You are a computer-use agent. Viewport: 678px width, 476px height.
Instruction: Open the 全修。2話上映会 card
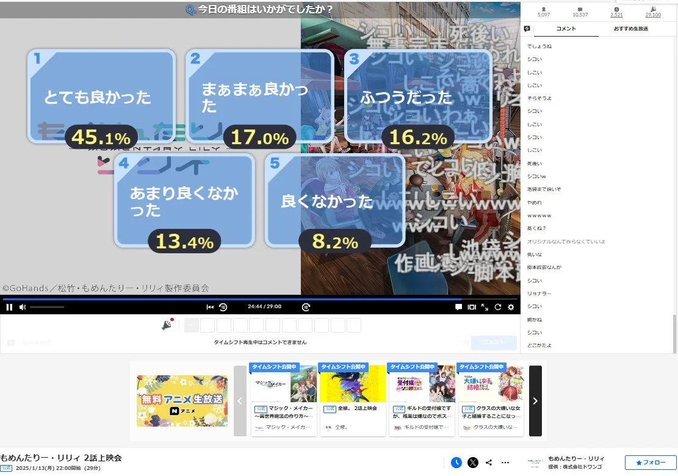pos(353,400)
